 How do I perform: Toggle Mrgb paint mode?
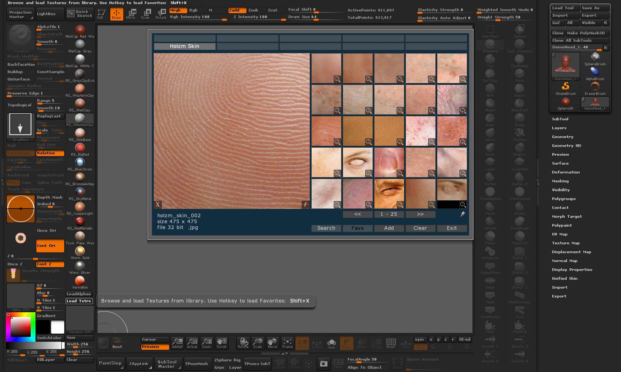tap(178, 10)
